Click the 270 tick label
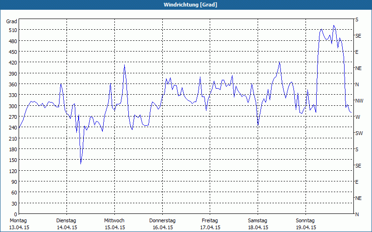372x232 pixels. (13, 117)
